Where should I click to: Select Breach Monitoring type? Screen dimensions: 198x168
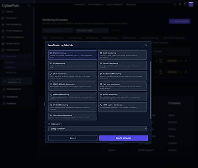pyautogui.click(x=122, y=96)
